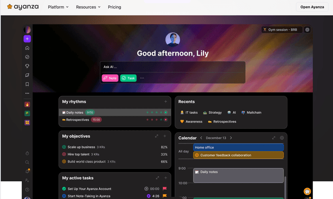This screenshot has width=333, height=199.
Task: Open the bookmark icon in sidebar
Action: tap(27, 84)
